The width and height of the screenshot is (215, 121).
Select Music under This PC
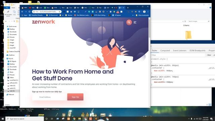(x=10, y=72)
